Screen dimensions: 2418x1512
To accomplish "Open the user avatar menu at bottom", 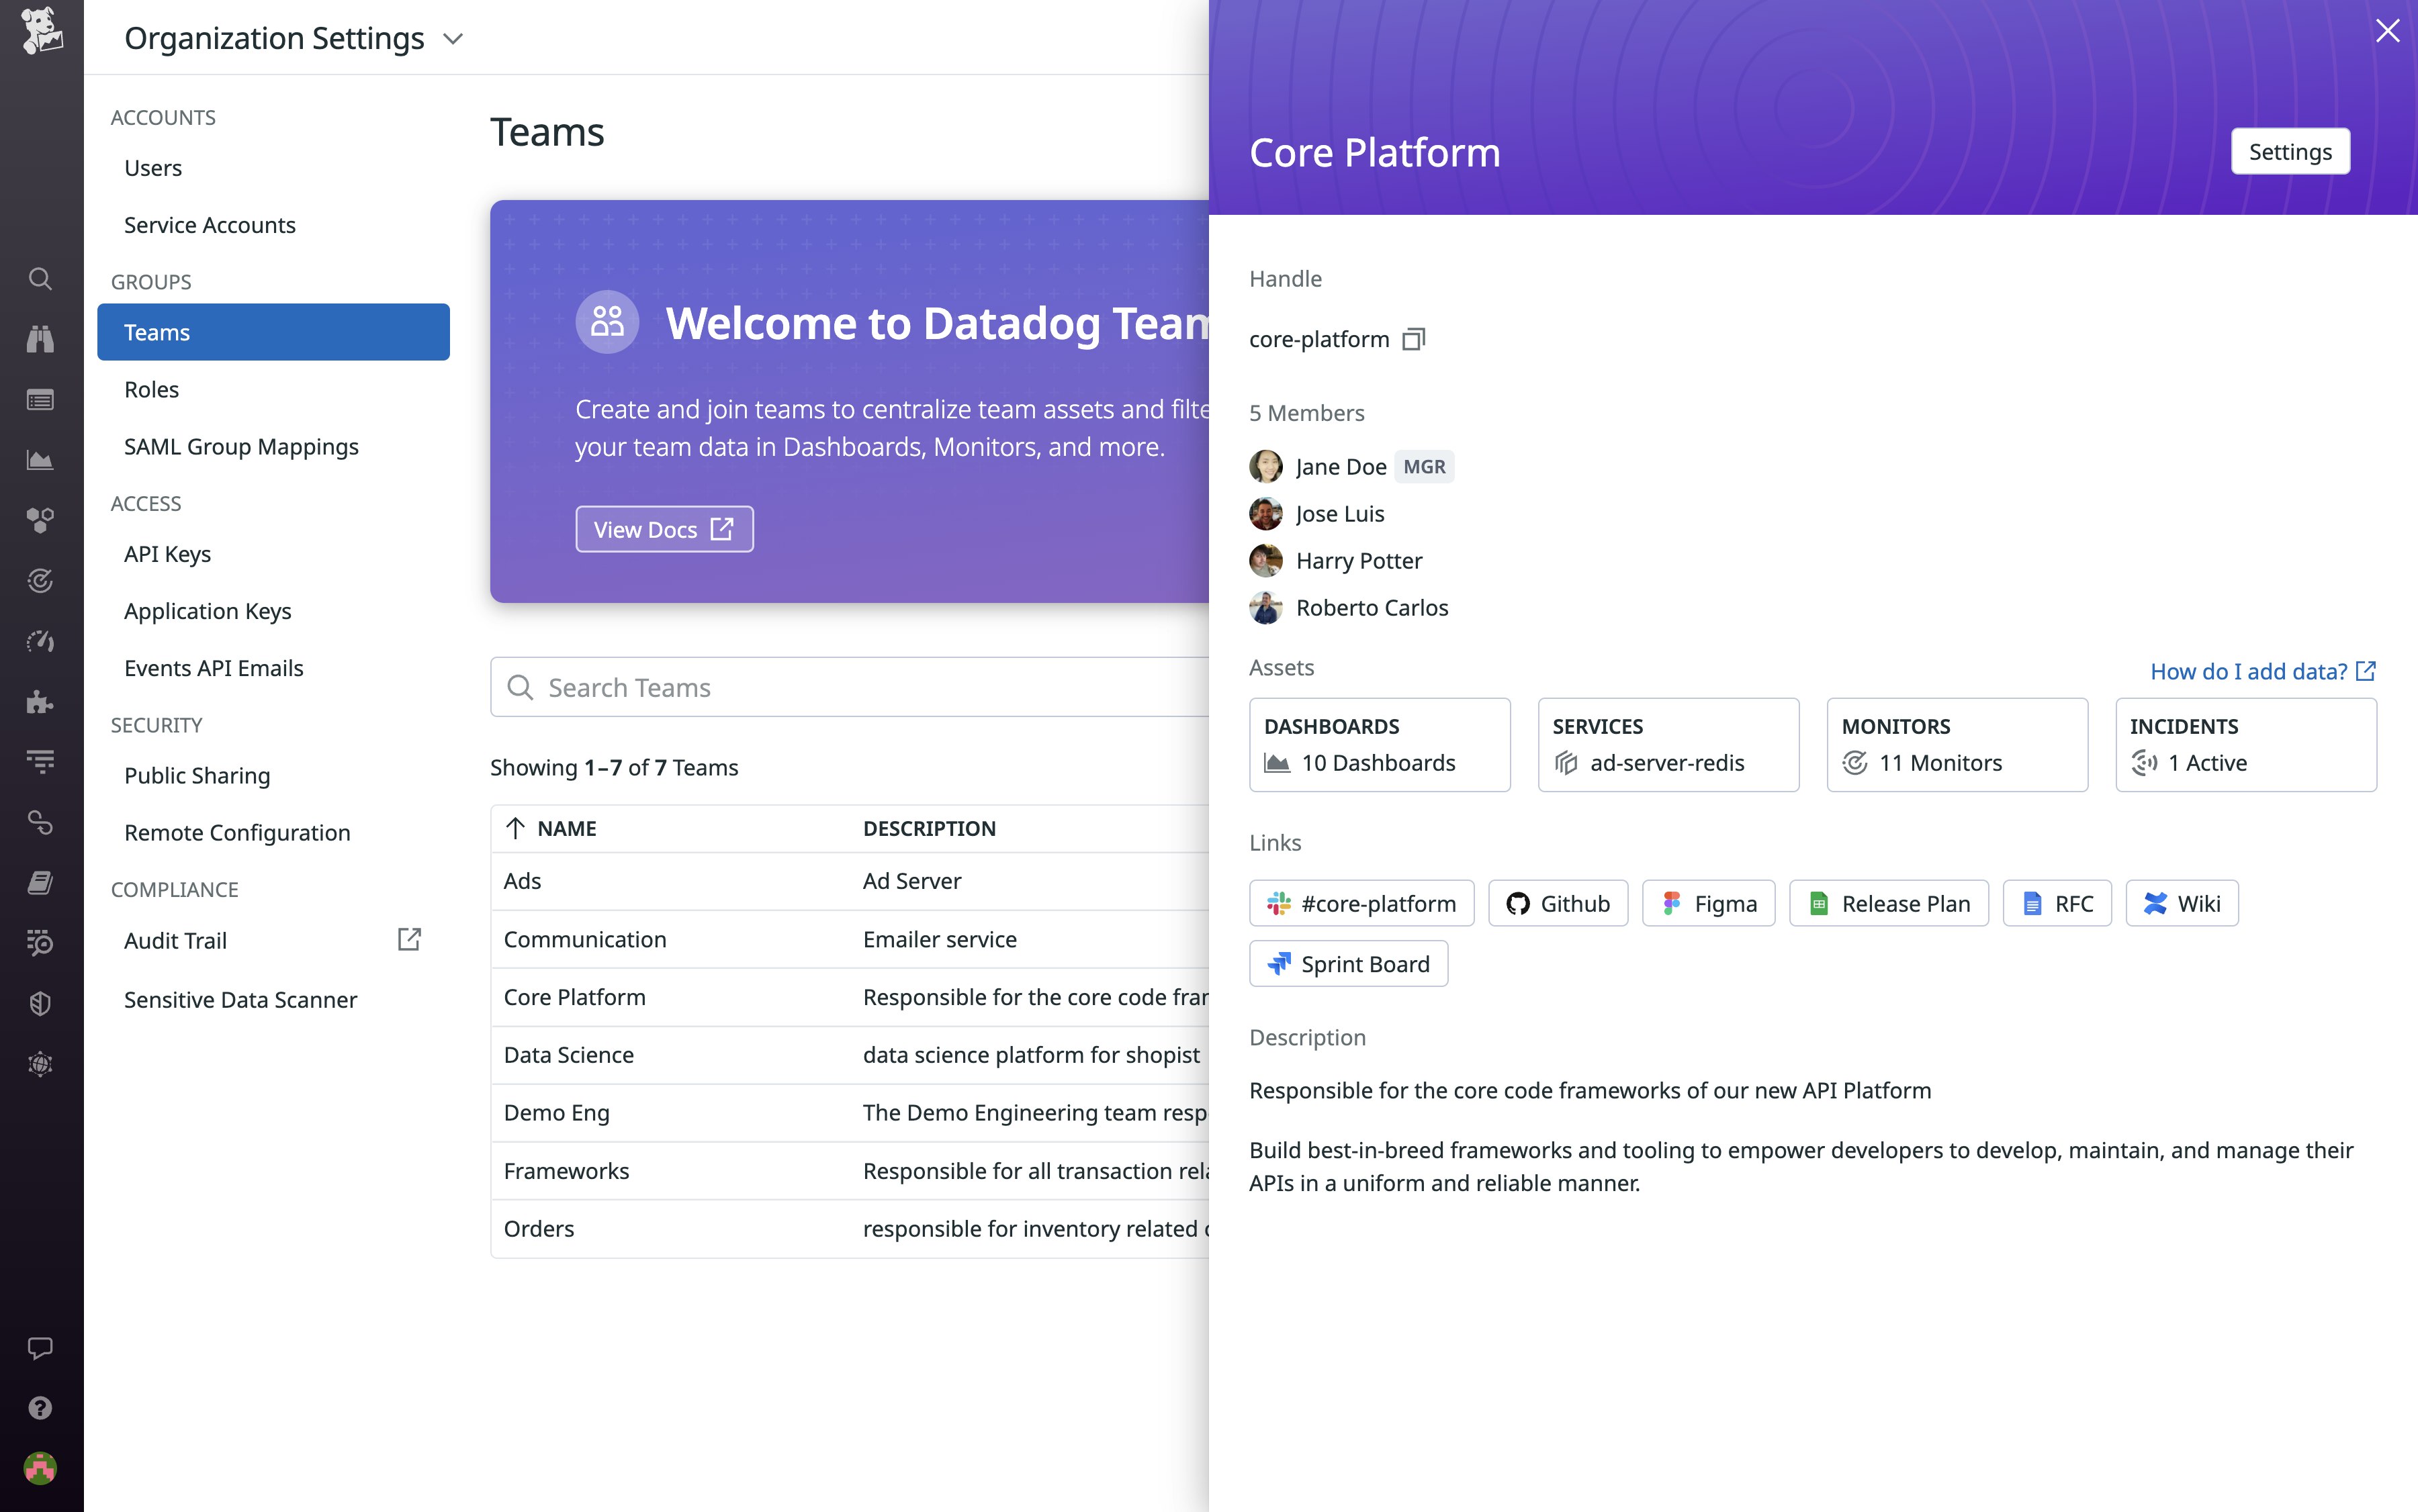I will 40,1468.
